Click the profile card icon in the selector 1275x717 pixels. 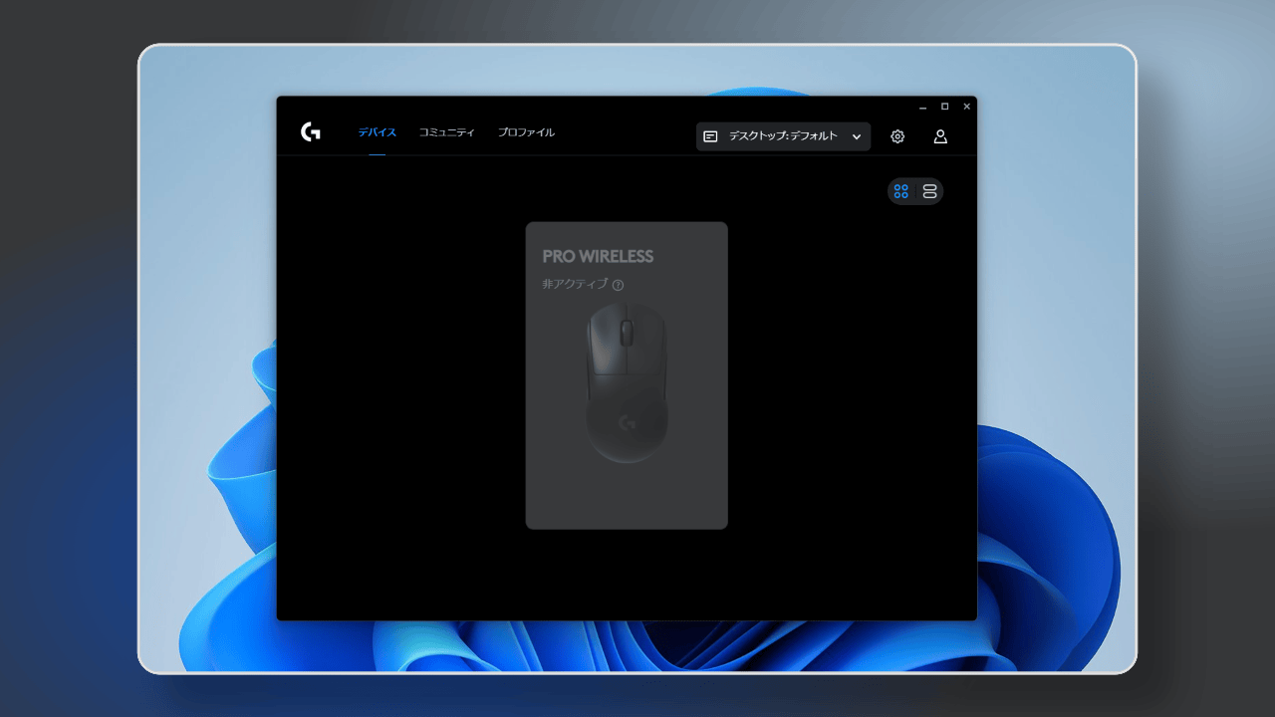(x=710, y=135)
